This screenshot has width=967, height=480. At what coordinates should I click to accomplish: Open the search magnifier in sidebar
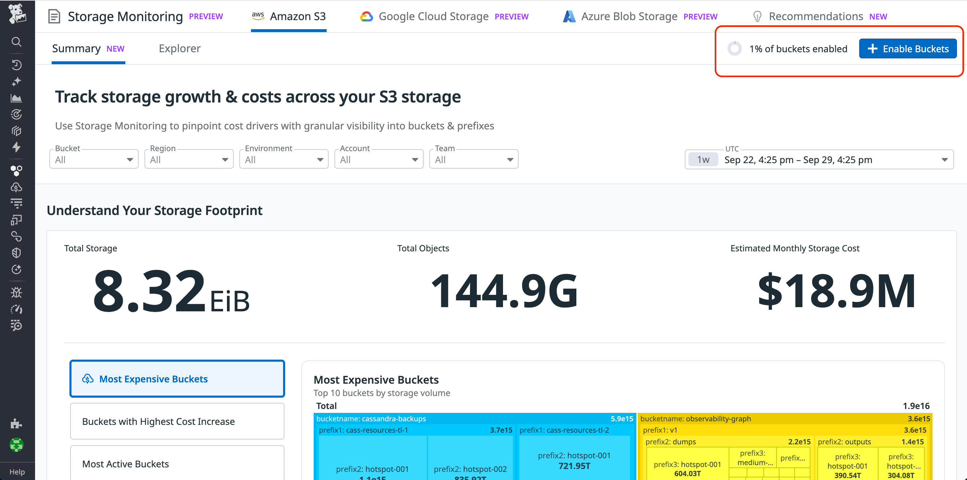(x=16, y=42)
